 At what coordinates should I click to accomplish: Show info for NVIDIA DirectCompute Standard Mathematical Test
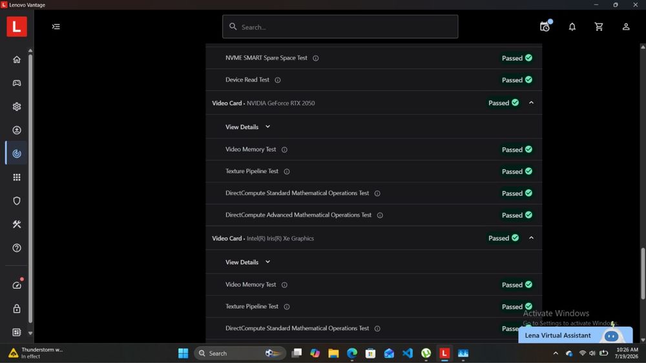[377, 193]
